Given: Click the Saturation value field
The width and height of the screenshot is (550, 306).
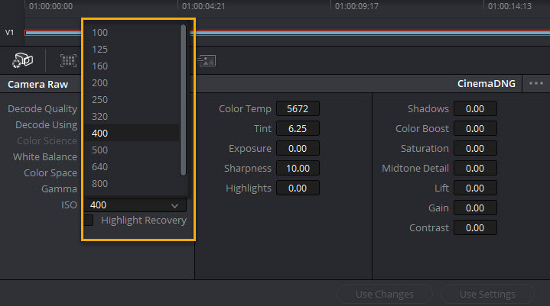Looking at the screenshot, I should (475, 148).
